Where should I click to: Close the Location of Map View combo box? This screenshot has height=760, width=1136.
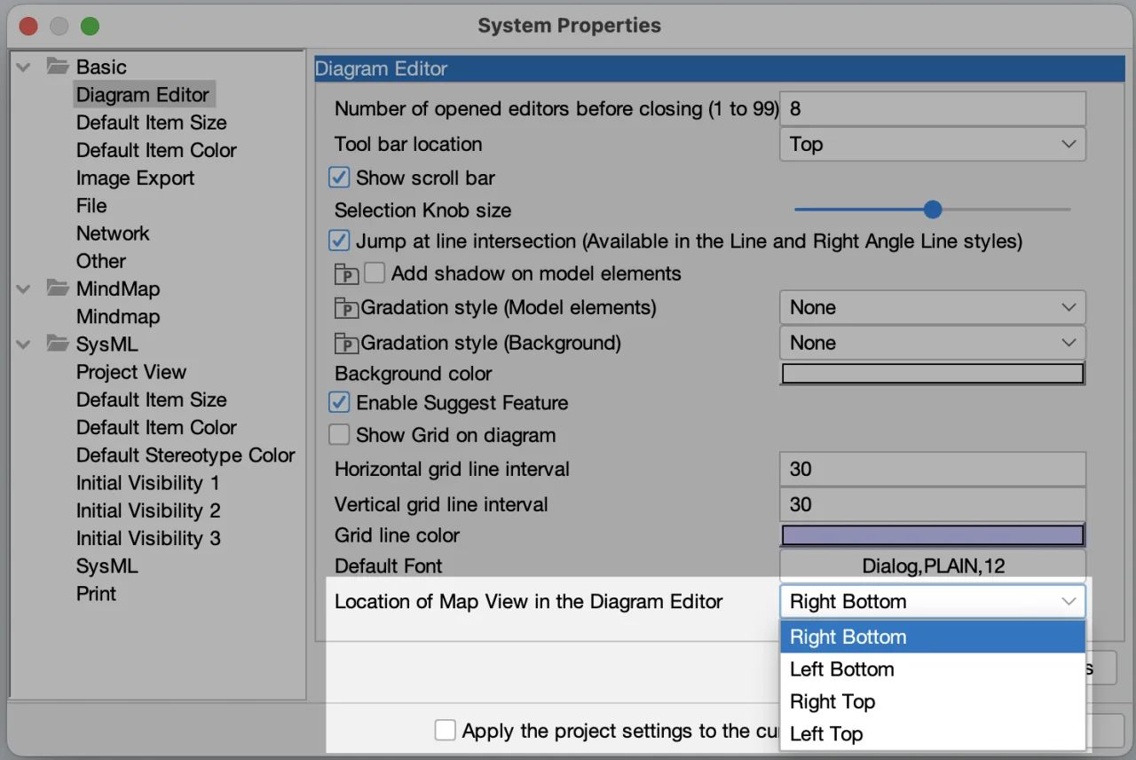click(x=933, y=601)
